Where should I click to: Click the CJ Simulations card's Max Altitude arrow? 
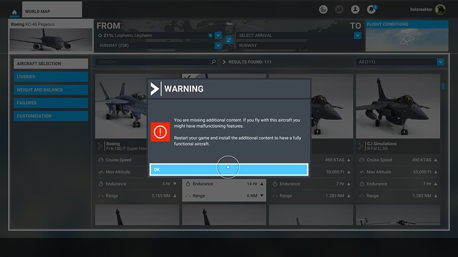pos(435,172)
